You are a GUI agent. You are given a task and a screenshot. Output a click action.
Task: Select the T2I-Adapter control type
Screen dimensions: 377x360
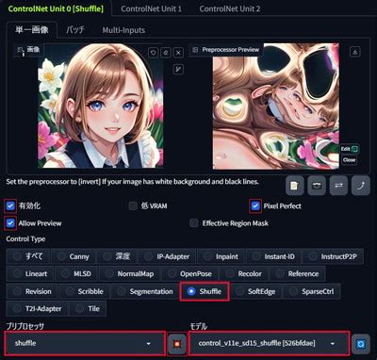[x=38, y=308]
